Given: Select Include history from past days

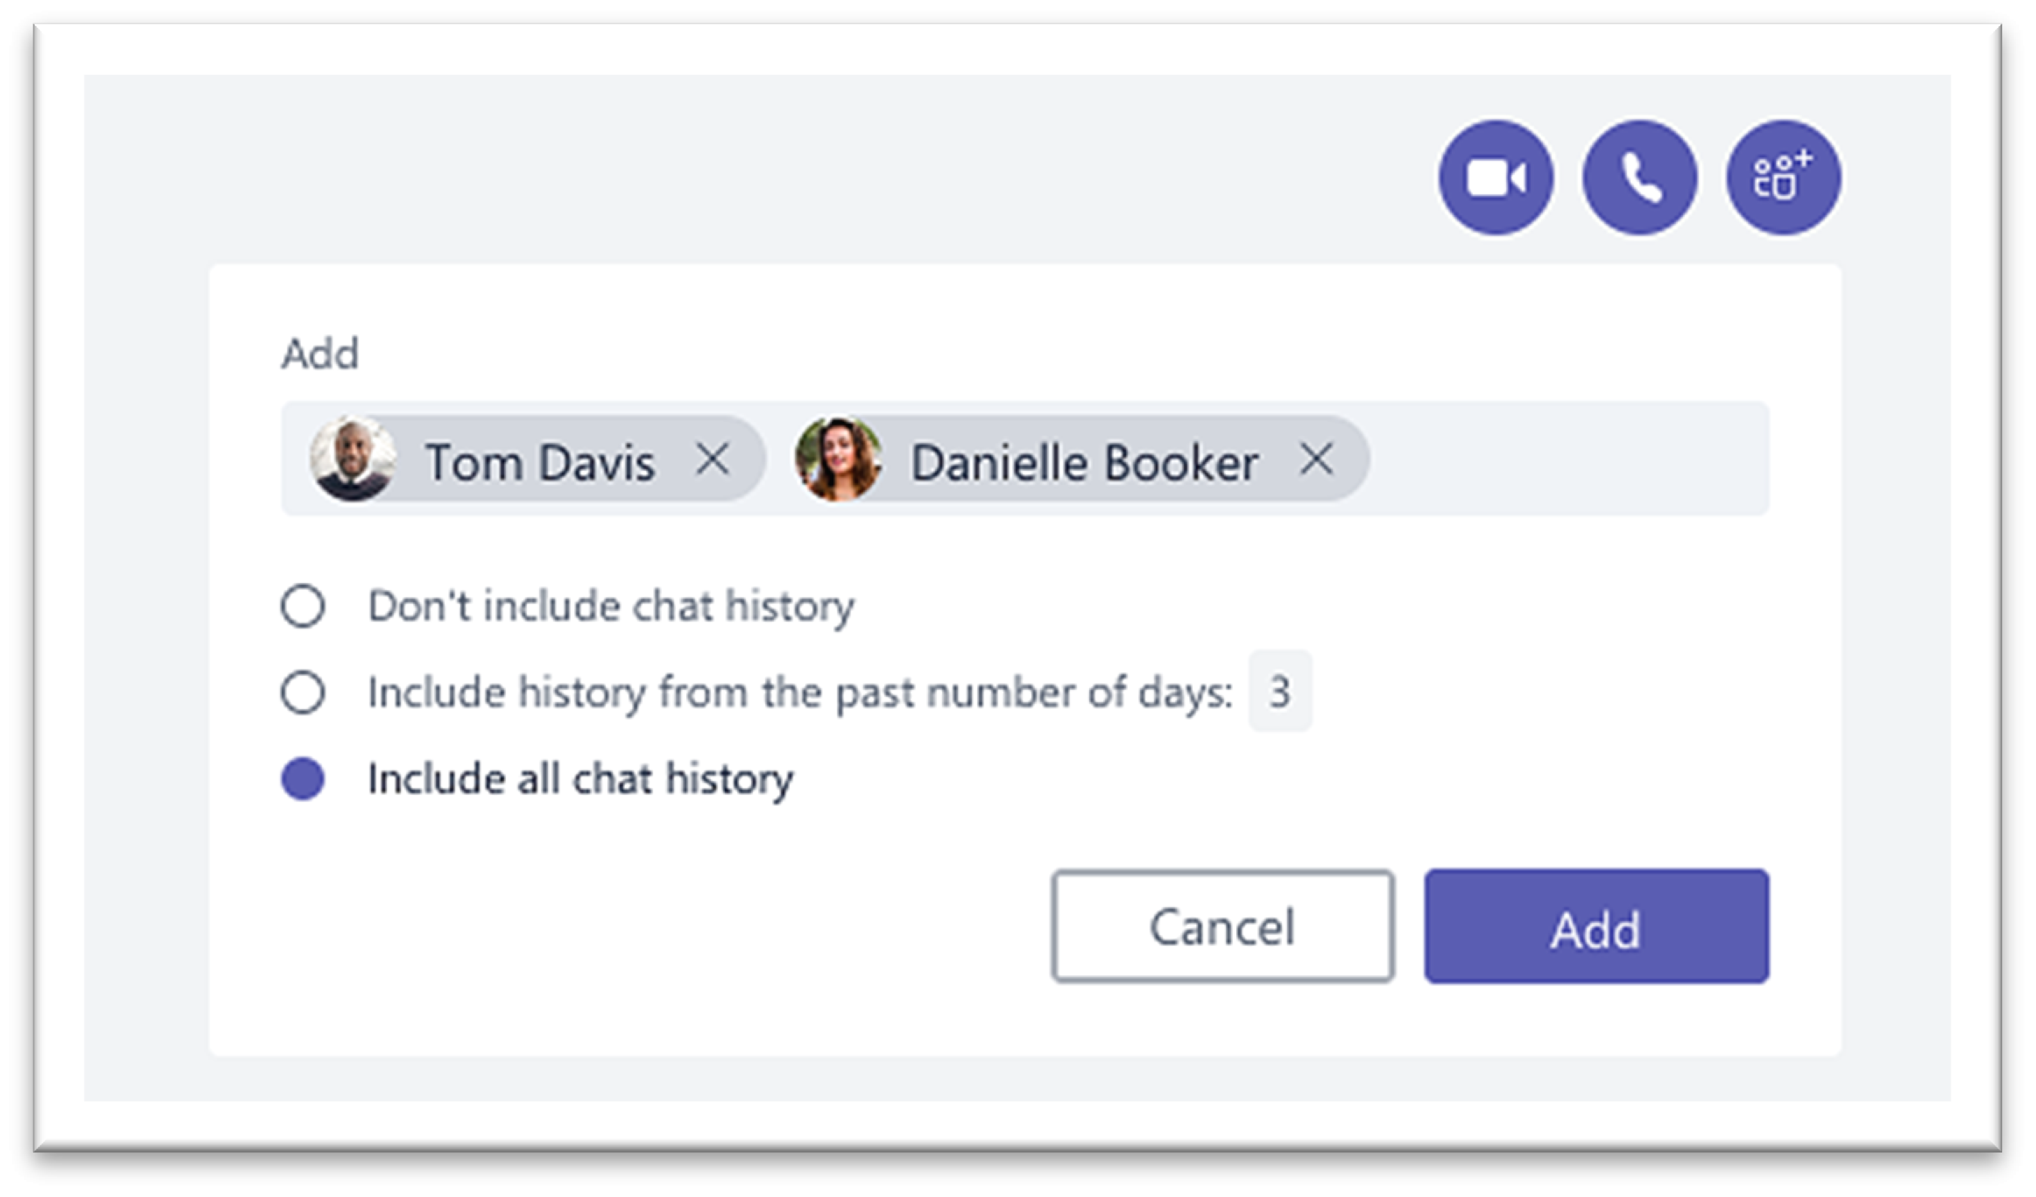Looking at the screenshot, I should coord(303,692).
